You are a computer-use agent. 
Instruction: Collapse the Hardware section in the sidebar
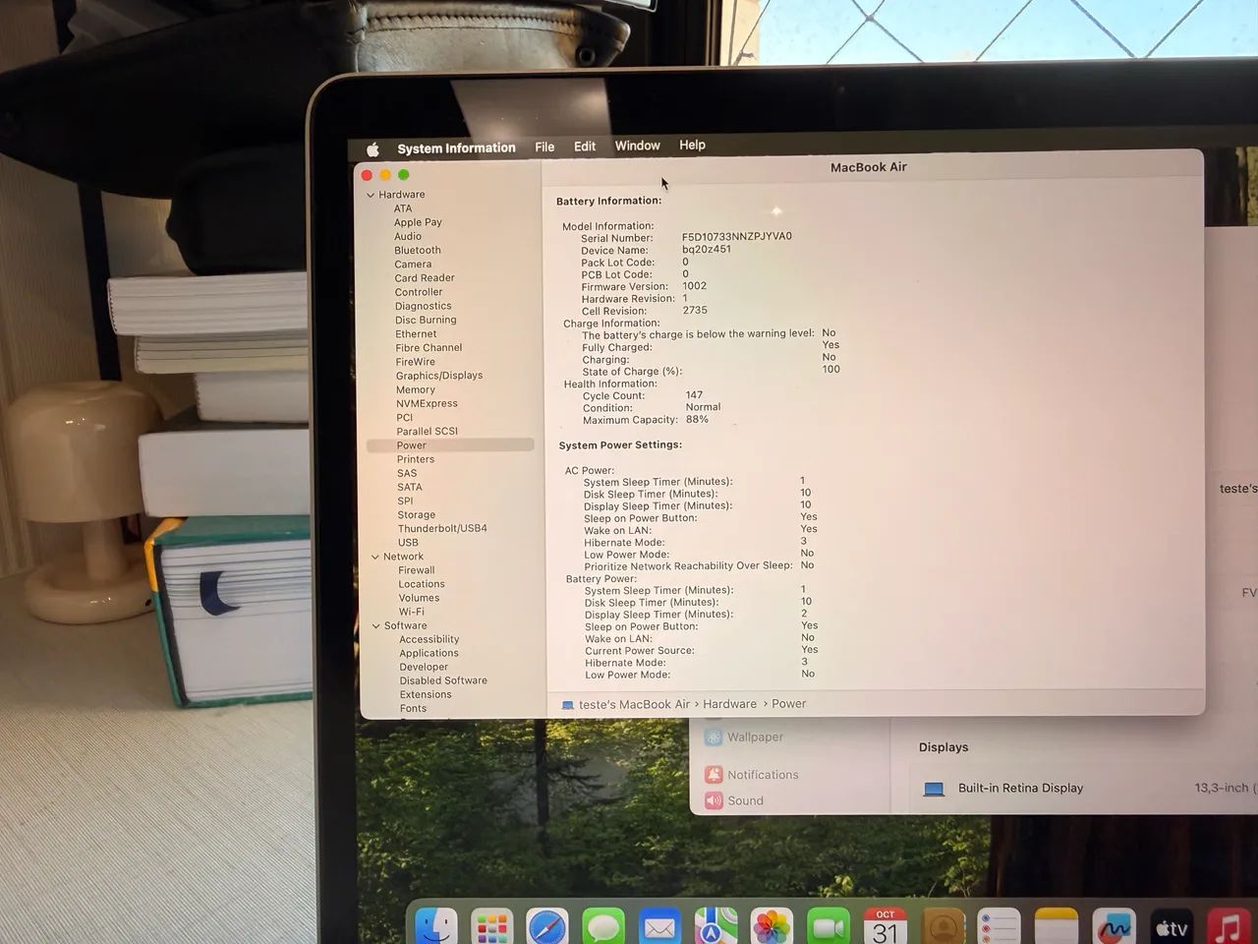(371, 194)
